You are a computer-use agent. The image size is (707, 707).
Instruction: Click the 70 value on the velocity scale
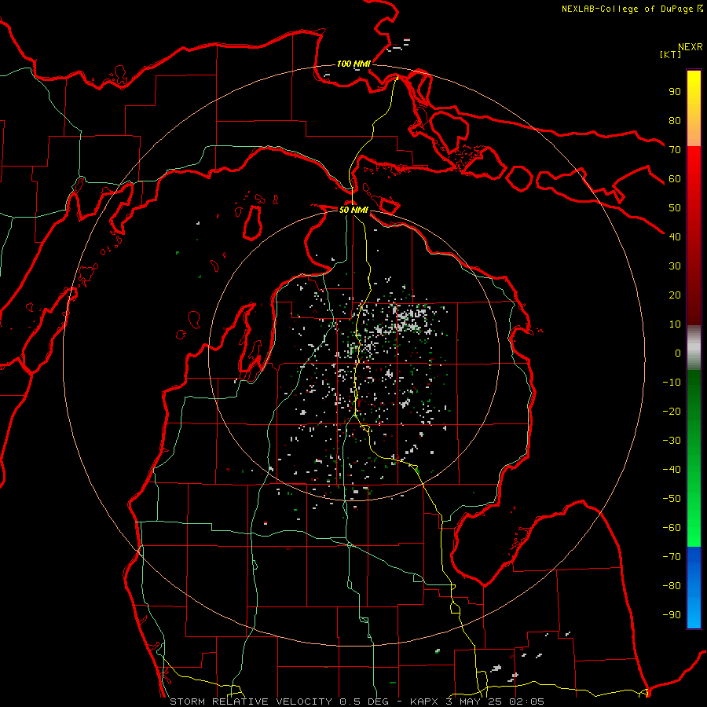[675, 150]
